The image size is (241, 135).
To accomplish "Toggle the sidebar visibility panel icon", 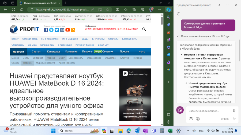I will pos(169,114).
